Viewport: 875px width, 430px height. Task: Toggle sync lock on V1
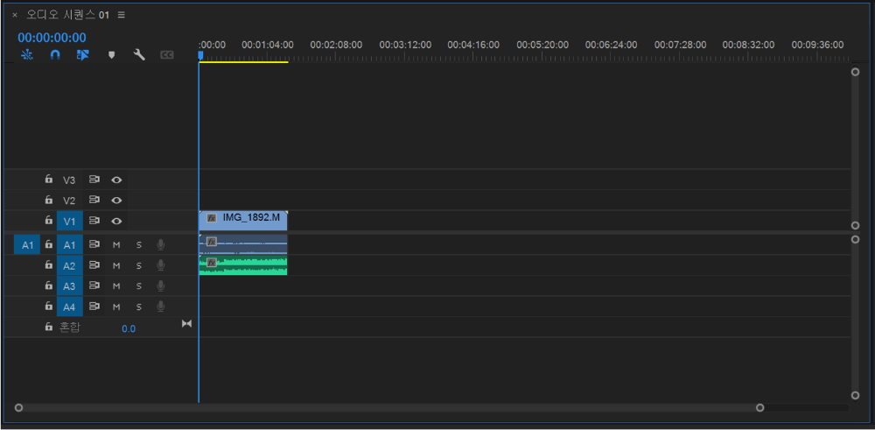(94, 221)
